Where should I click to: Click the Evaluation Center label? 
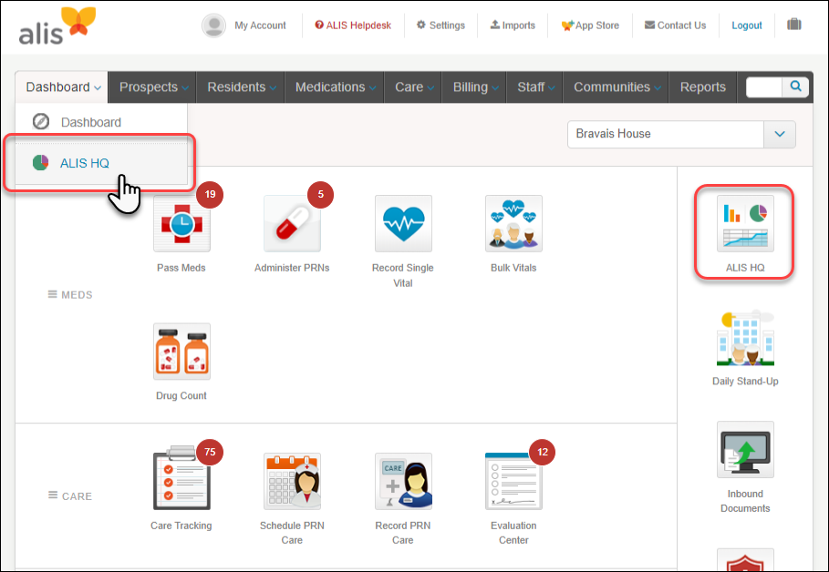click(513, 533)
